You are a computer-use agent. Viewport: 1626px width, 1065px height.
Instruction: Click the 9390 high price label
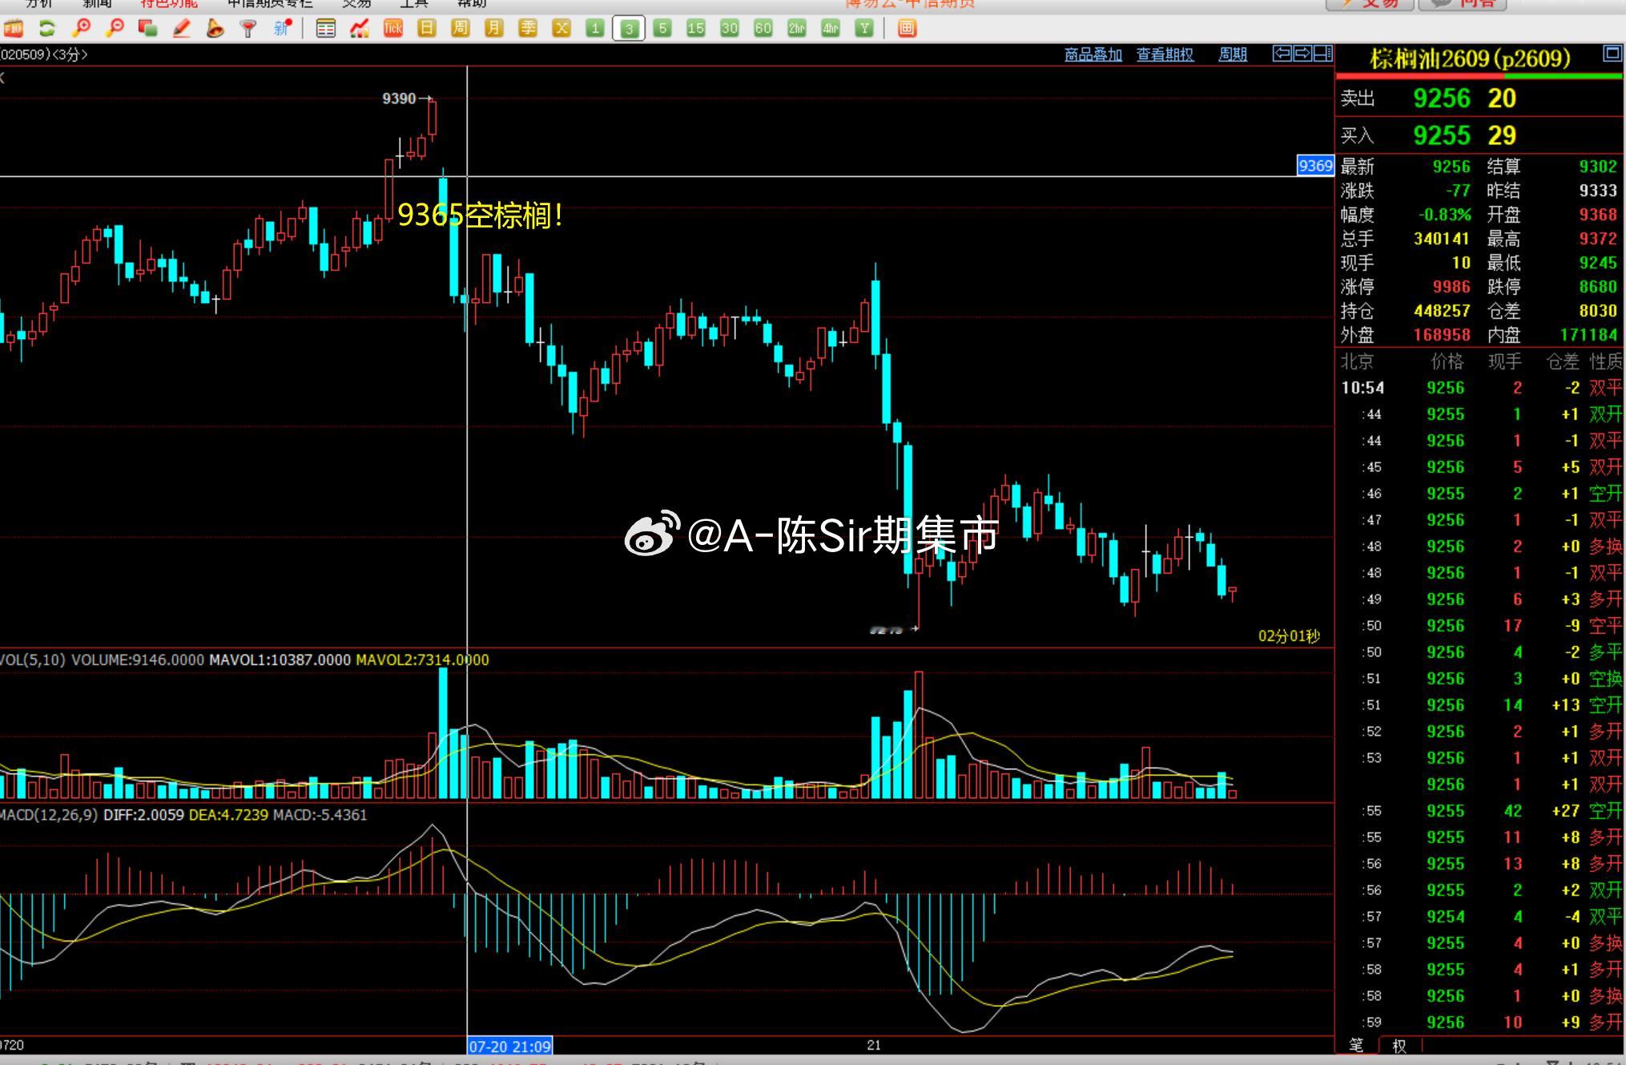[399, 99]
